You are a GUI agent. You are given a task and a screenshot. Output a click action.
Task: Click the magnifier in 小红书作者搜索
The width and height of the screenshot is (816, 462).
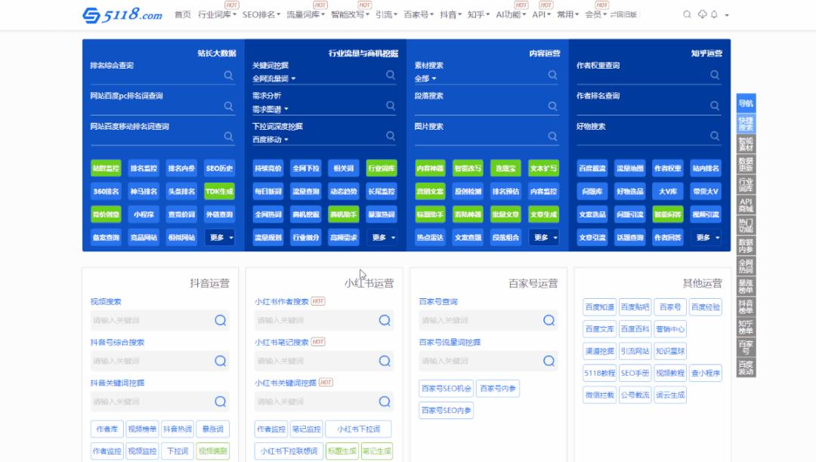tap(384, 320)
